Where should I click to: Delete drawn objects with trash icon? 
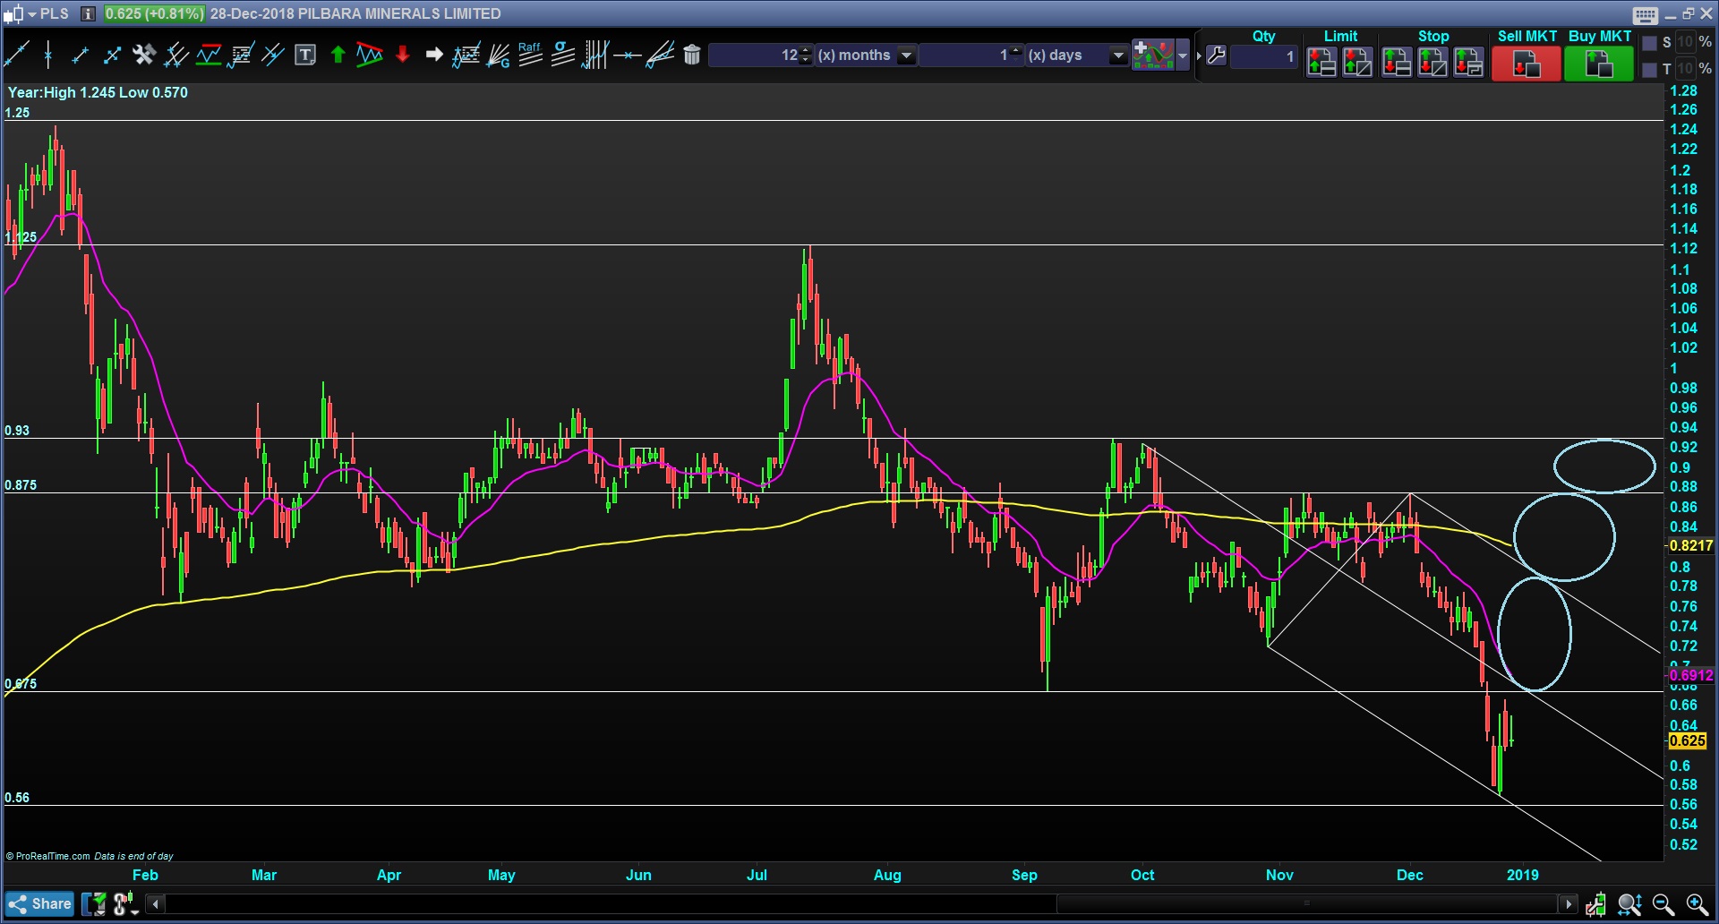click(x=691, y=55)
